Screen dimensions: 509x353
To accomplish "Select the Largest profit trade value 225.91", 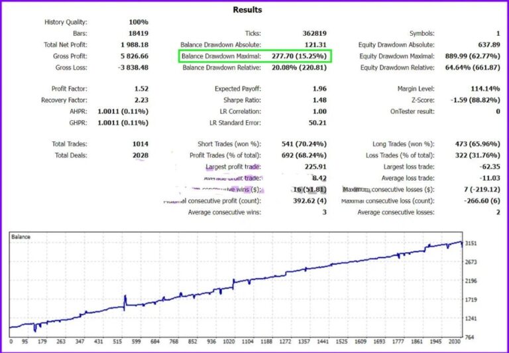I will (x=312, y=167).
